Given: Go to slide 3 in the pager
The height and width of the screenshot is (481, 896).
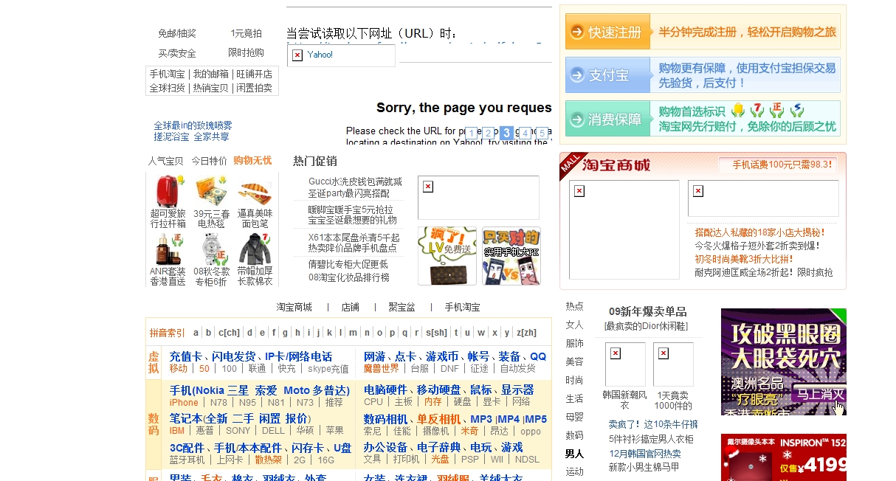Looking at the screenshot, I should pyautogui.click(x=506, y=134).
